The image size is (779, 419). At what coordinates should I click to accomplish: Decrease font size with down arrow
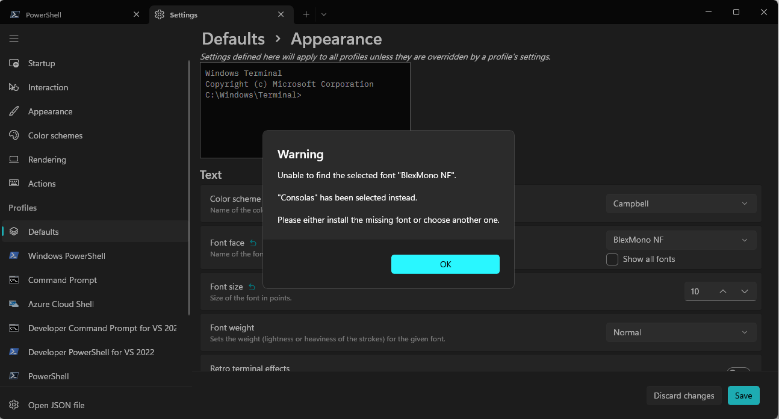tap(745, 291)
